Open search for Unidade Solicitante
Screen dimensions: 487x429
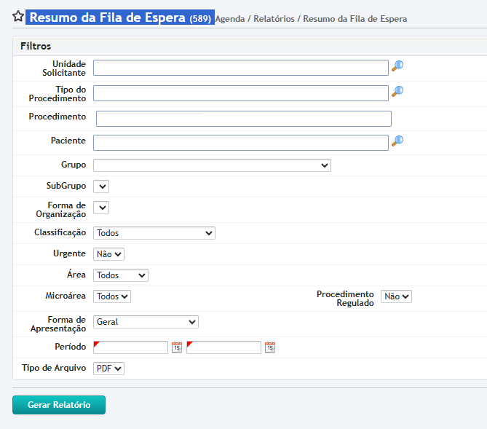[397, 66]
